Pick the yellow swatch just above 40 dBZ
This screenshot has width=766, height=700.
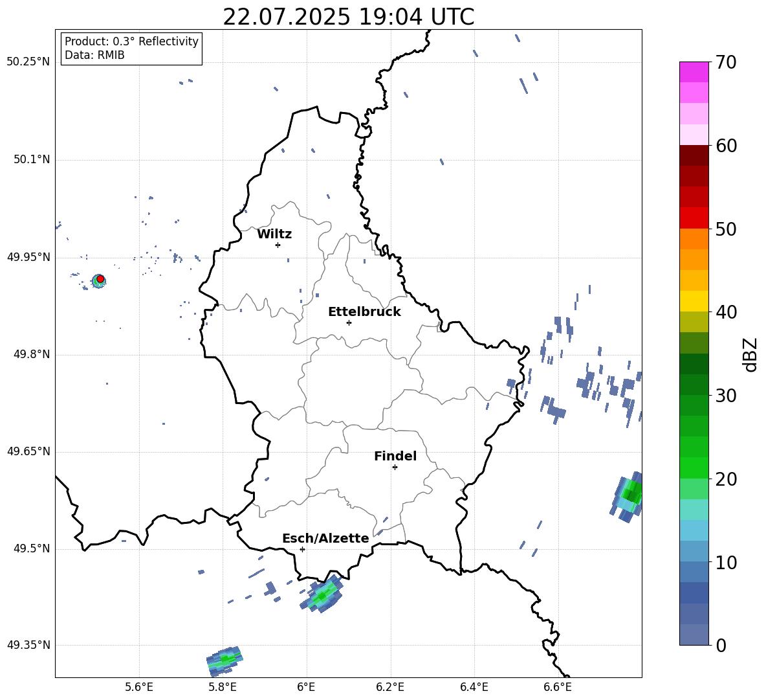(694, 301)
